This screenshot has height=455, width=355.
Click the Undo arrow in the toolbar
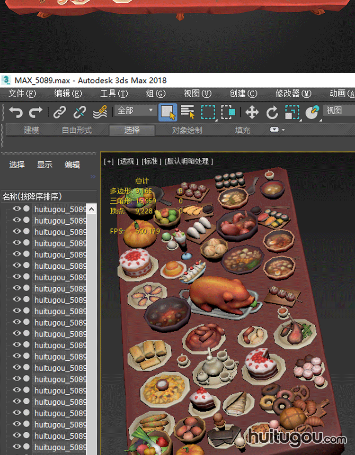[x=16, y=112]
